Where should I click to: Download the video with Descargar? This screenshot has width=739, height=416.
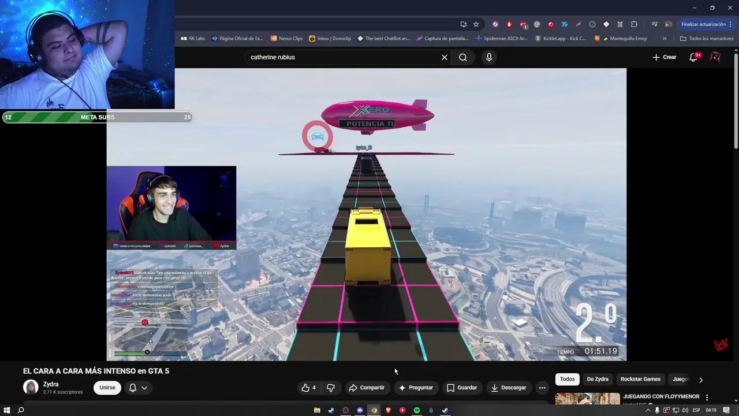509,388
